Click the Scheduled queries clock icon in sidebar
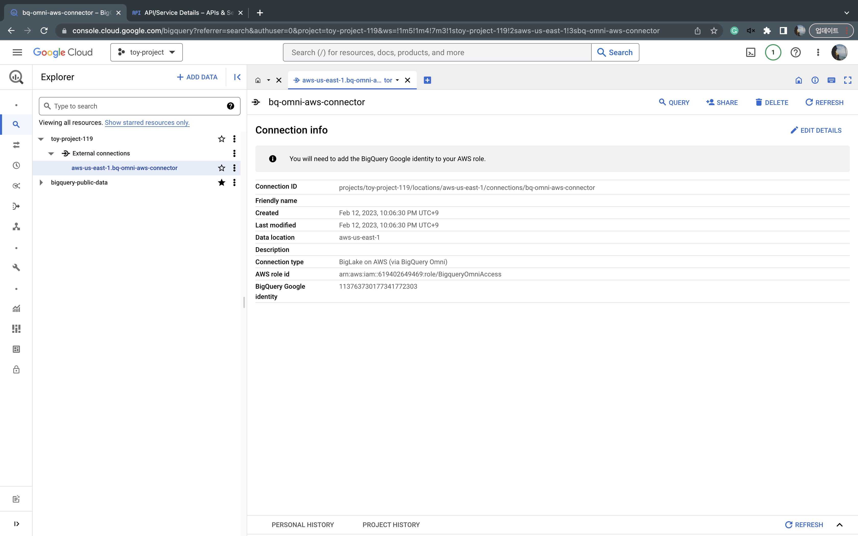The height and width of the screenshot is (536, 858). 16,166
